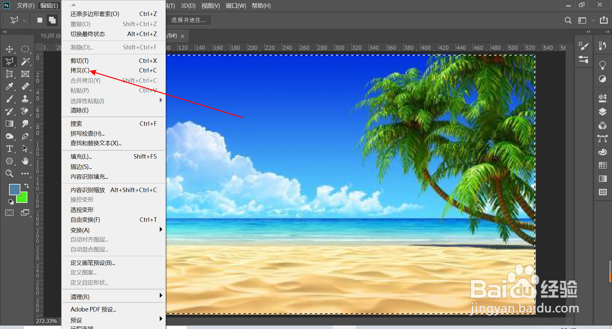Choose 还原多边形套索(O) menu item

click(114, 14)
